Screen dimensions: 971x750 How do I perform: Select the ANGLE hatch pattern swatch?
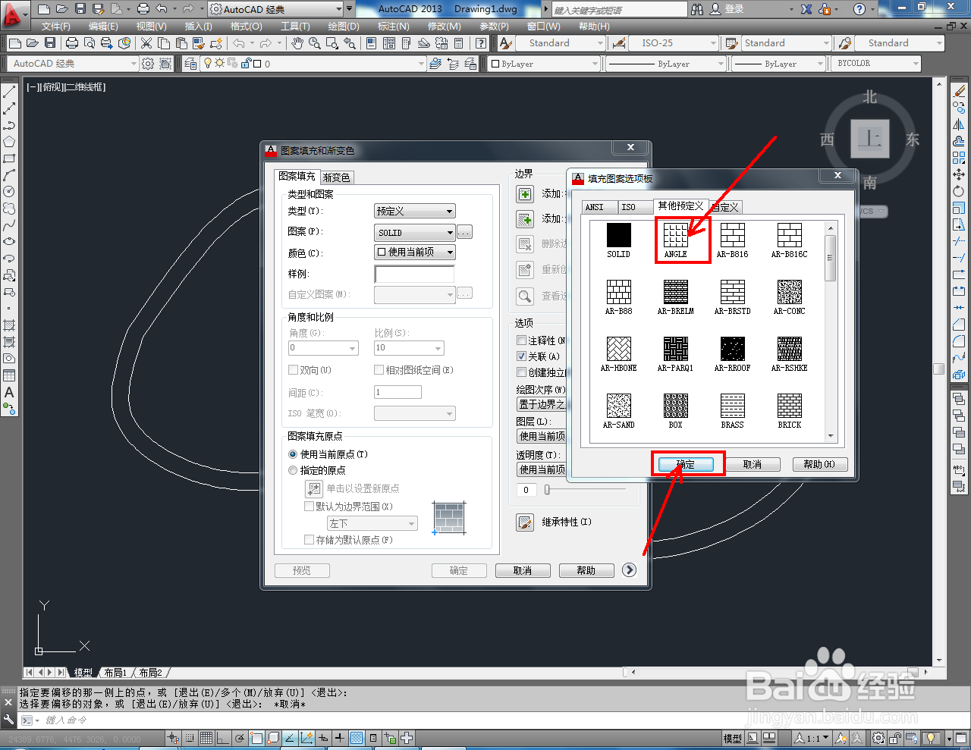pyautogui.click(x=675, y=235)
